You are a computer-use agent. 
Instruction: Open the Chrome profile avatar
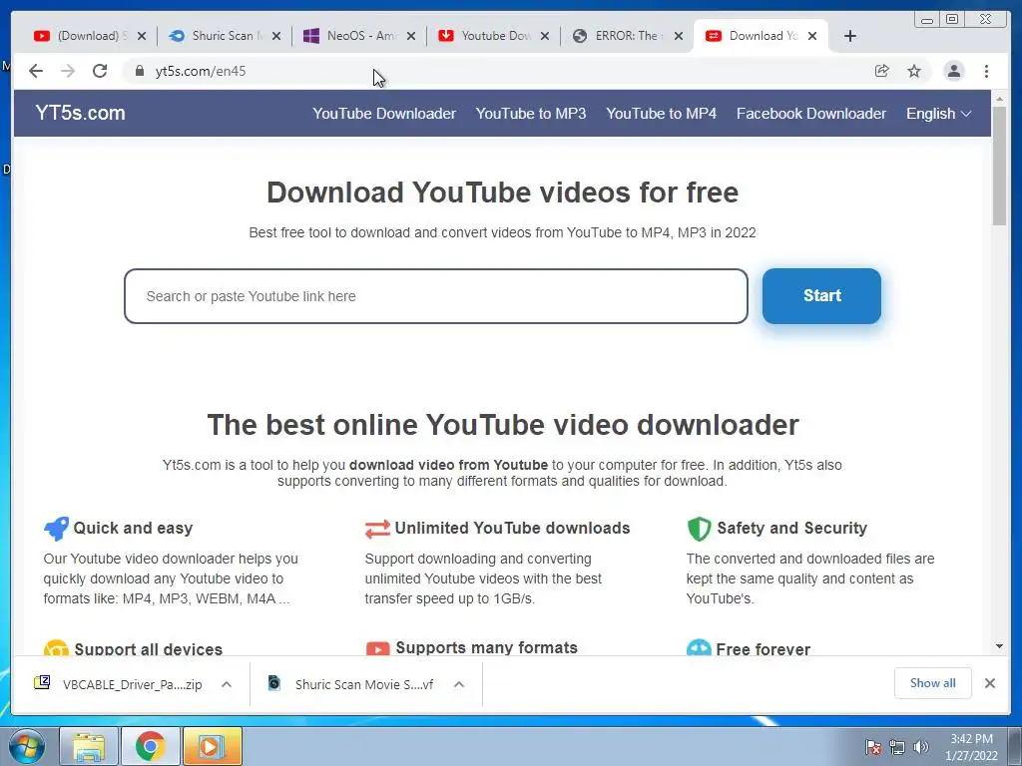click(x=953, y=71)
